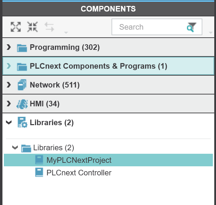Screen dimensions: 216x205
Task: Collapse the top Libraries (2) section chevron
Action: [9, 123]
